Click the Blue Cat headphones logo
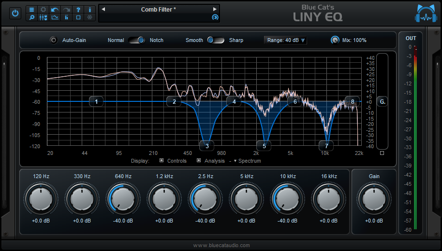The image size is (442, 251). [426, 14]
